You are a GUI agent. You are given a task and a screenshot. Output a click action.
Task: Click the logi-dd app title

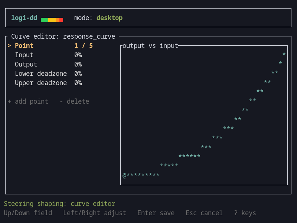(x=24, y=18)
